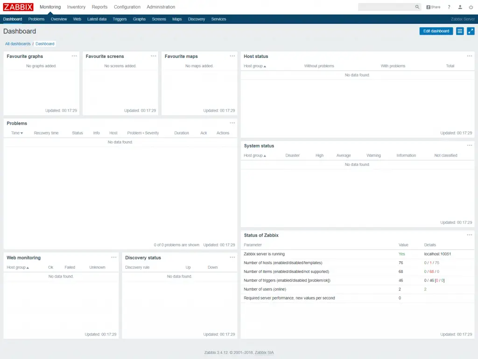
Task: Go to Discovery tab
Action: tap(197, 19)
